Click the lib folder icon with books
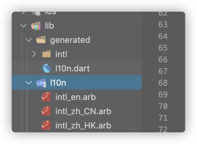This screenshot has height=144, width=197. [x=36, y=26]
